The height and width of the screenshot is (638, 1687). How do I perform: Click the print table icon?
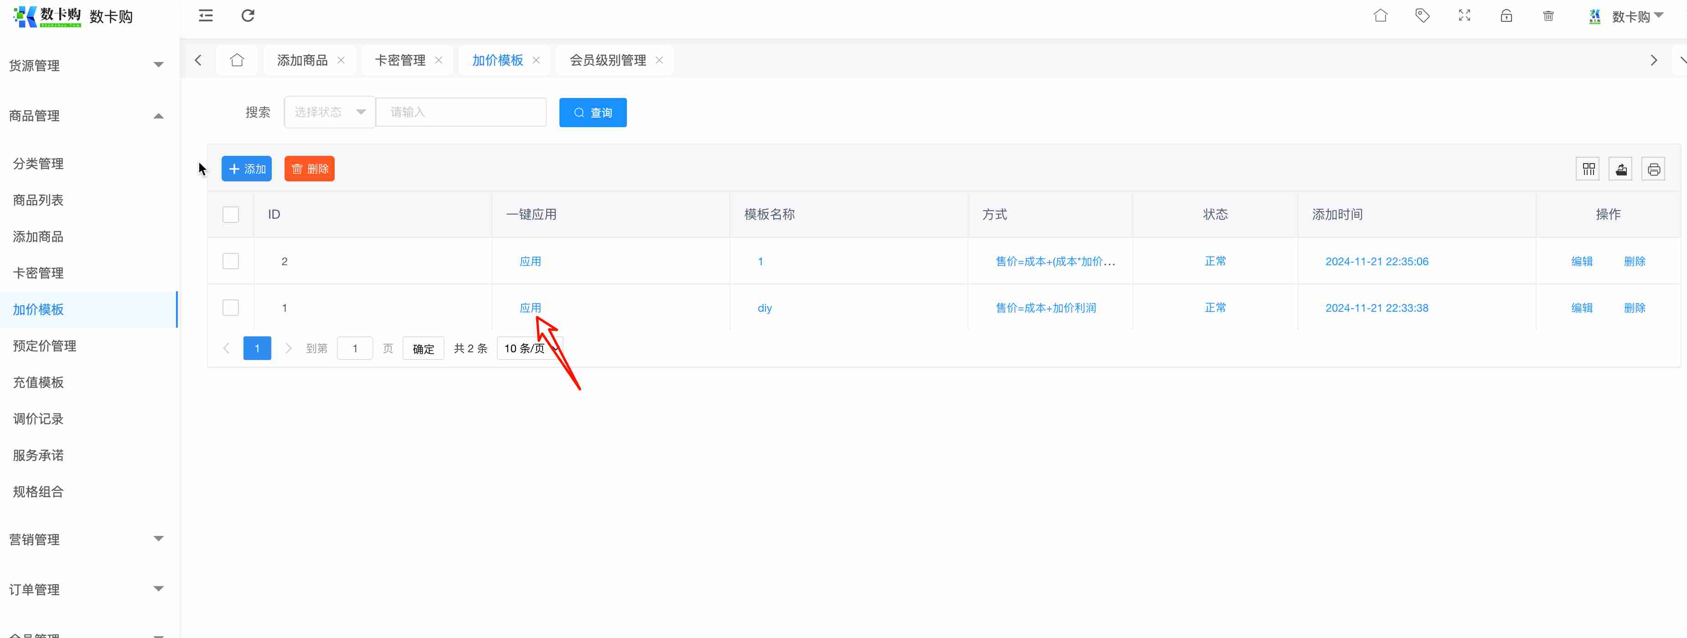coord(1653,170)
